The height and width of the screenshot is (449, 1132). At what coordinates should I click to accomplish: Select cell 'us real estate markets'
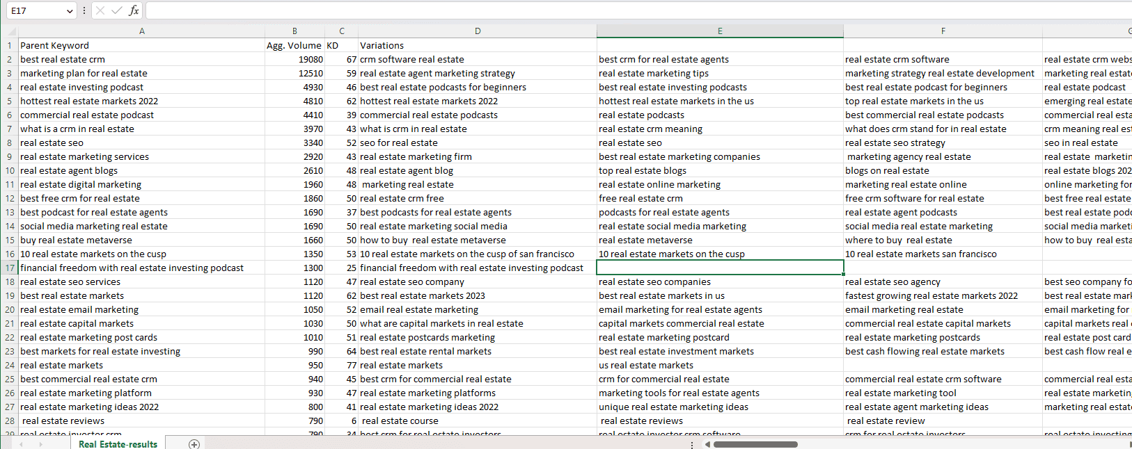coord(720,365)
